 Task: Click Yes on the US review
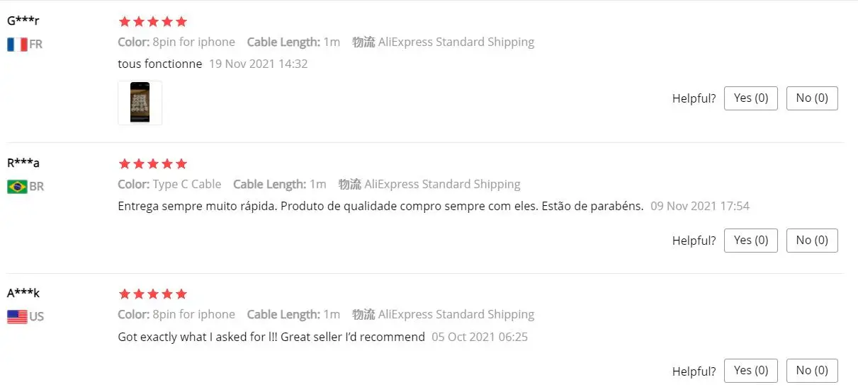coord(750,371)
